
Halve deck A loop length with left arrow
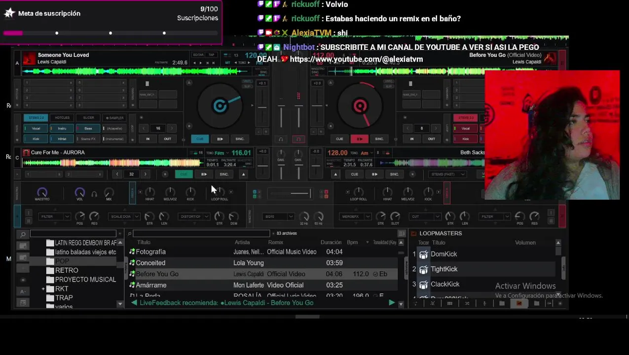point(144,128)
